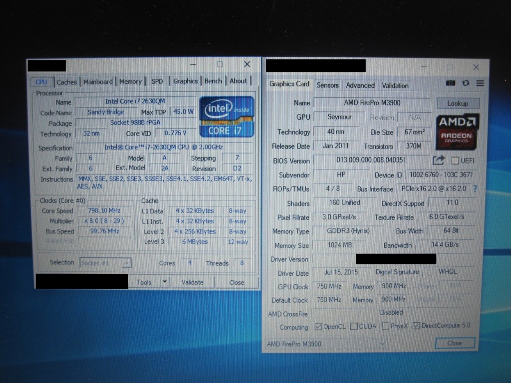Click the Subvendor value HP

point(341,175)
